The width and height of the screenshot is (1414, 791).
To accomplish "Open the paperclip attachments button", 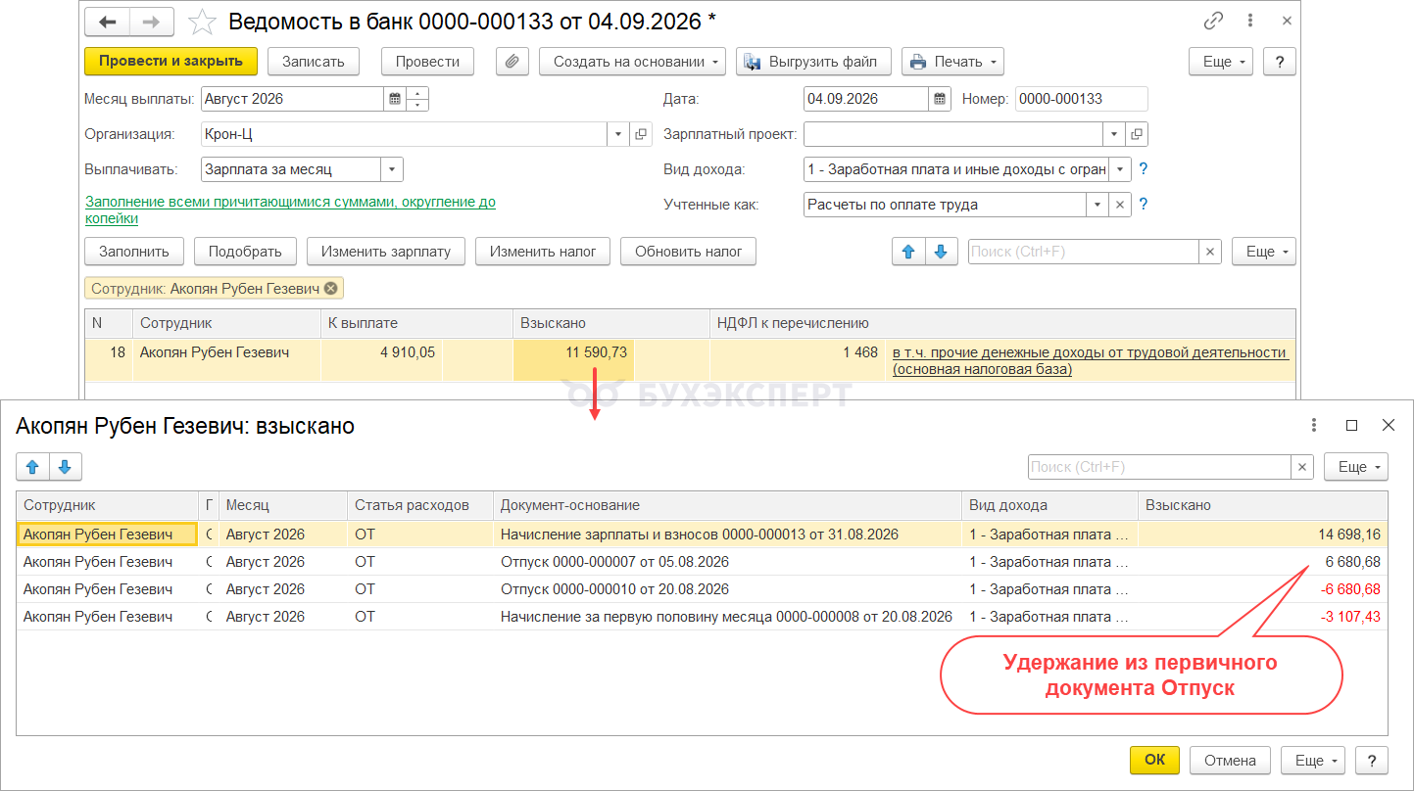I will pos(512,61).
